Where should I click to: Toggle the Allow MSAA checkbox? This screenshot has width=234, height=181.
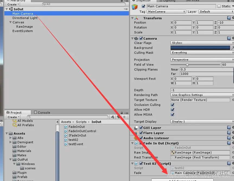point(173,115)
